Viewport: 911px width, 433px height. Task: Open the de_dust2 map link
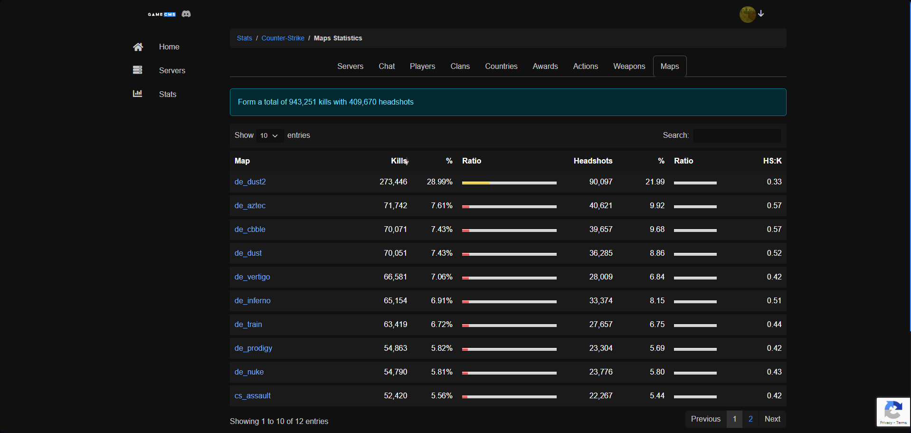(250, 182)
